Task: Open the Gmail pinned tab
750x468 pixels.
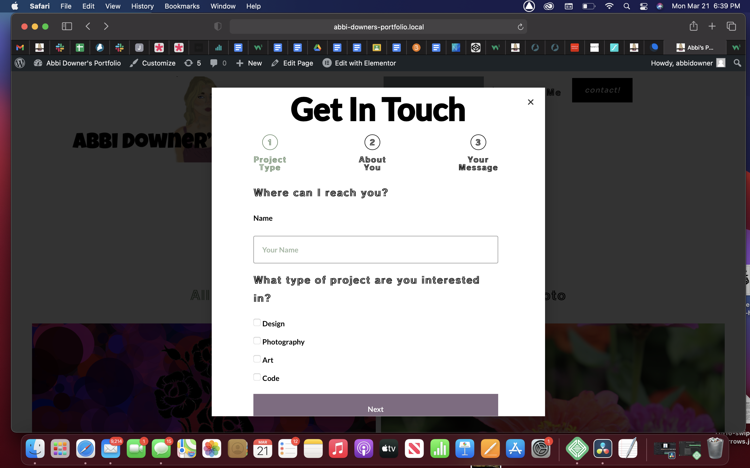Action: [20, 48]
